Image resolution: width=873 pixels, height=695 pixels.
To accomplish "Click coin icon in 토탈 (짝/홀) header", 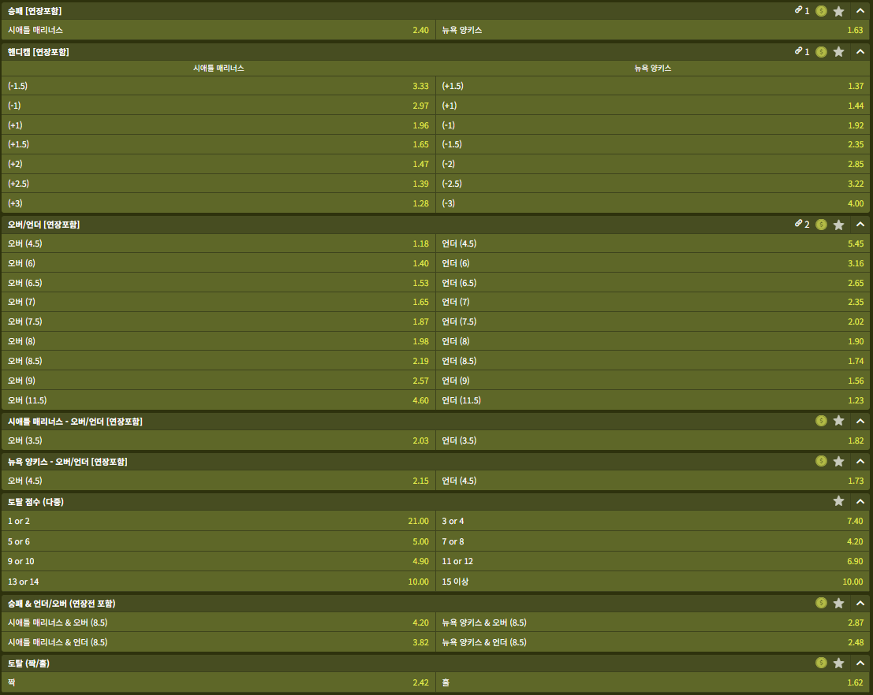I will 821,663.
